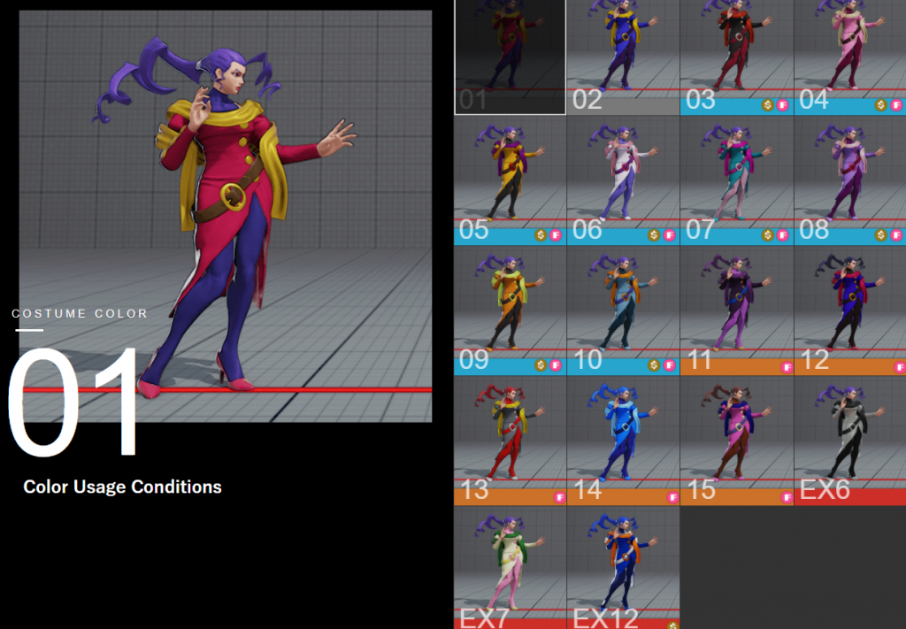The image size is (906, 629).
Task: Click the gold coin icon on color 09
Action: 541,365
